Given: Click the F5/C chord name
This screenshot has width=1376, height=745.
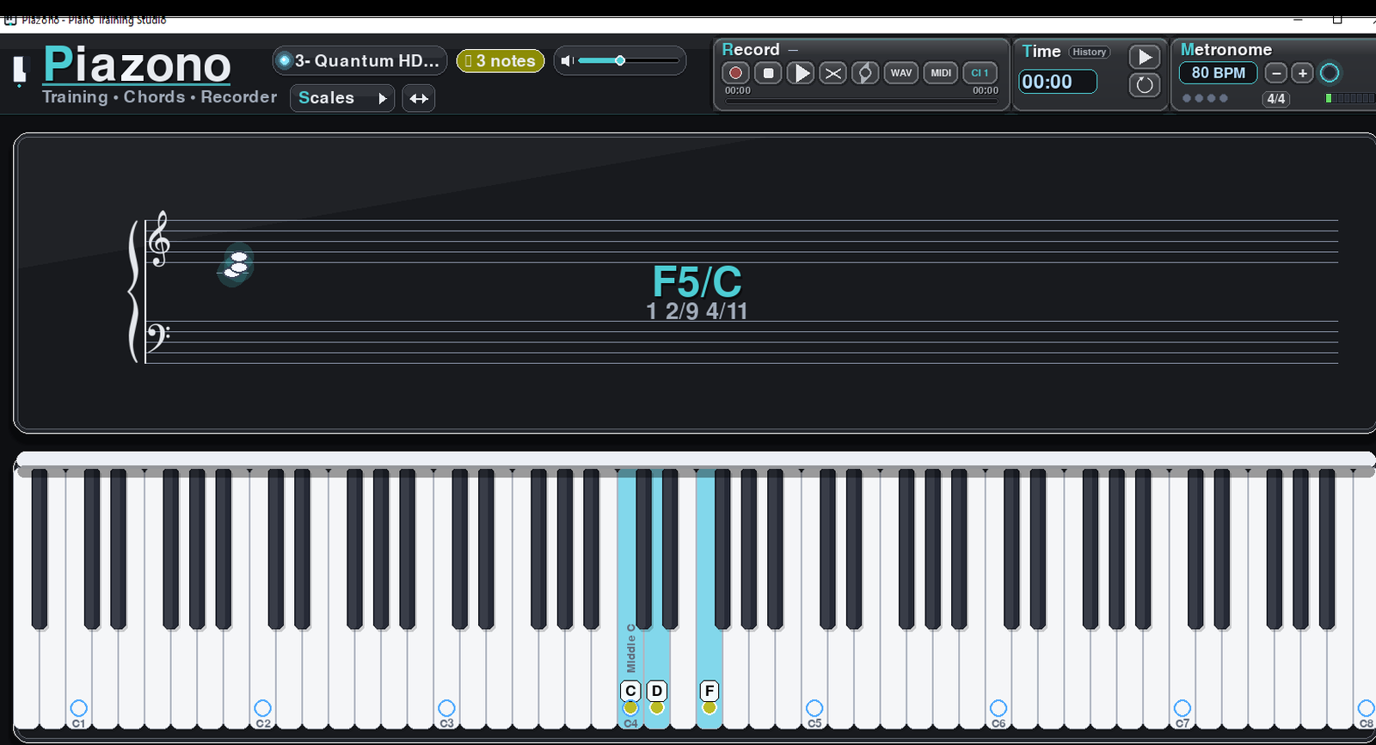Looking at the screenshot, I should point(697,281).
